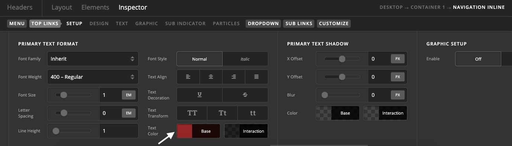Open the Particles sub-tab
512x146 pixels.
coord(226,23)
